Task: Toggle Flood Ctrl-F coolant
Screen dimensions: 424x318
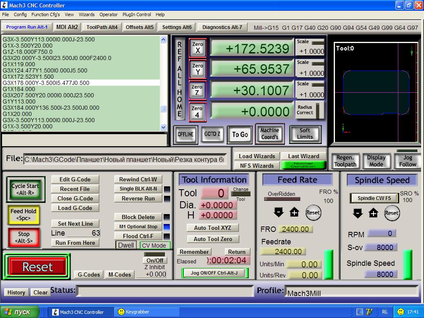Action: [x=138, y=236]
